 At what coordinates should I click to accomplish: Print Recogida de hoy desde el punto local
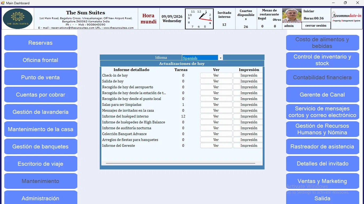click(248, 99)
